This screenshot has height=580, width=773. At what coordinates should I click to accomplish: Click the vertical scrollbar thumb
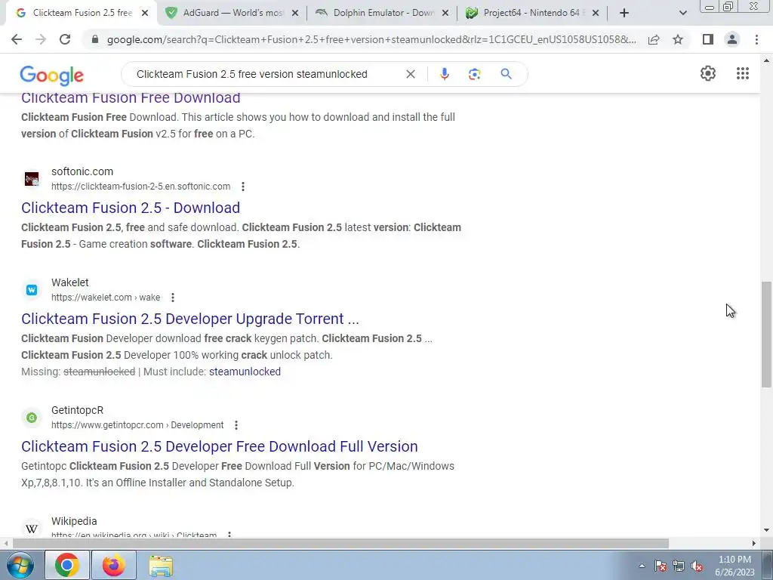click(x=766, y=335)
